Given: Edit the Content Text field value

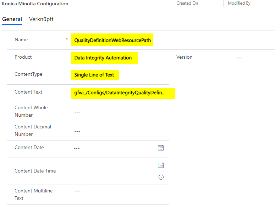Looking at the screenshot, I should point(123,93).
